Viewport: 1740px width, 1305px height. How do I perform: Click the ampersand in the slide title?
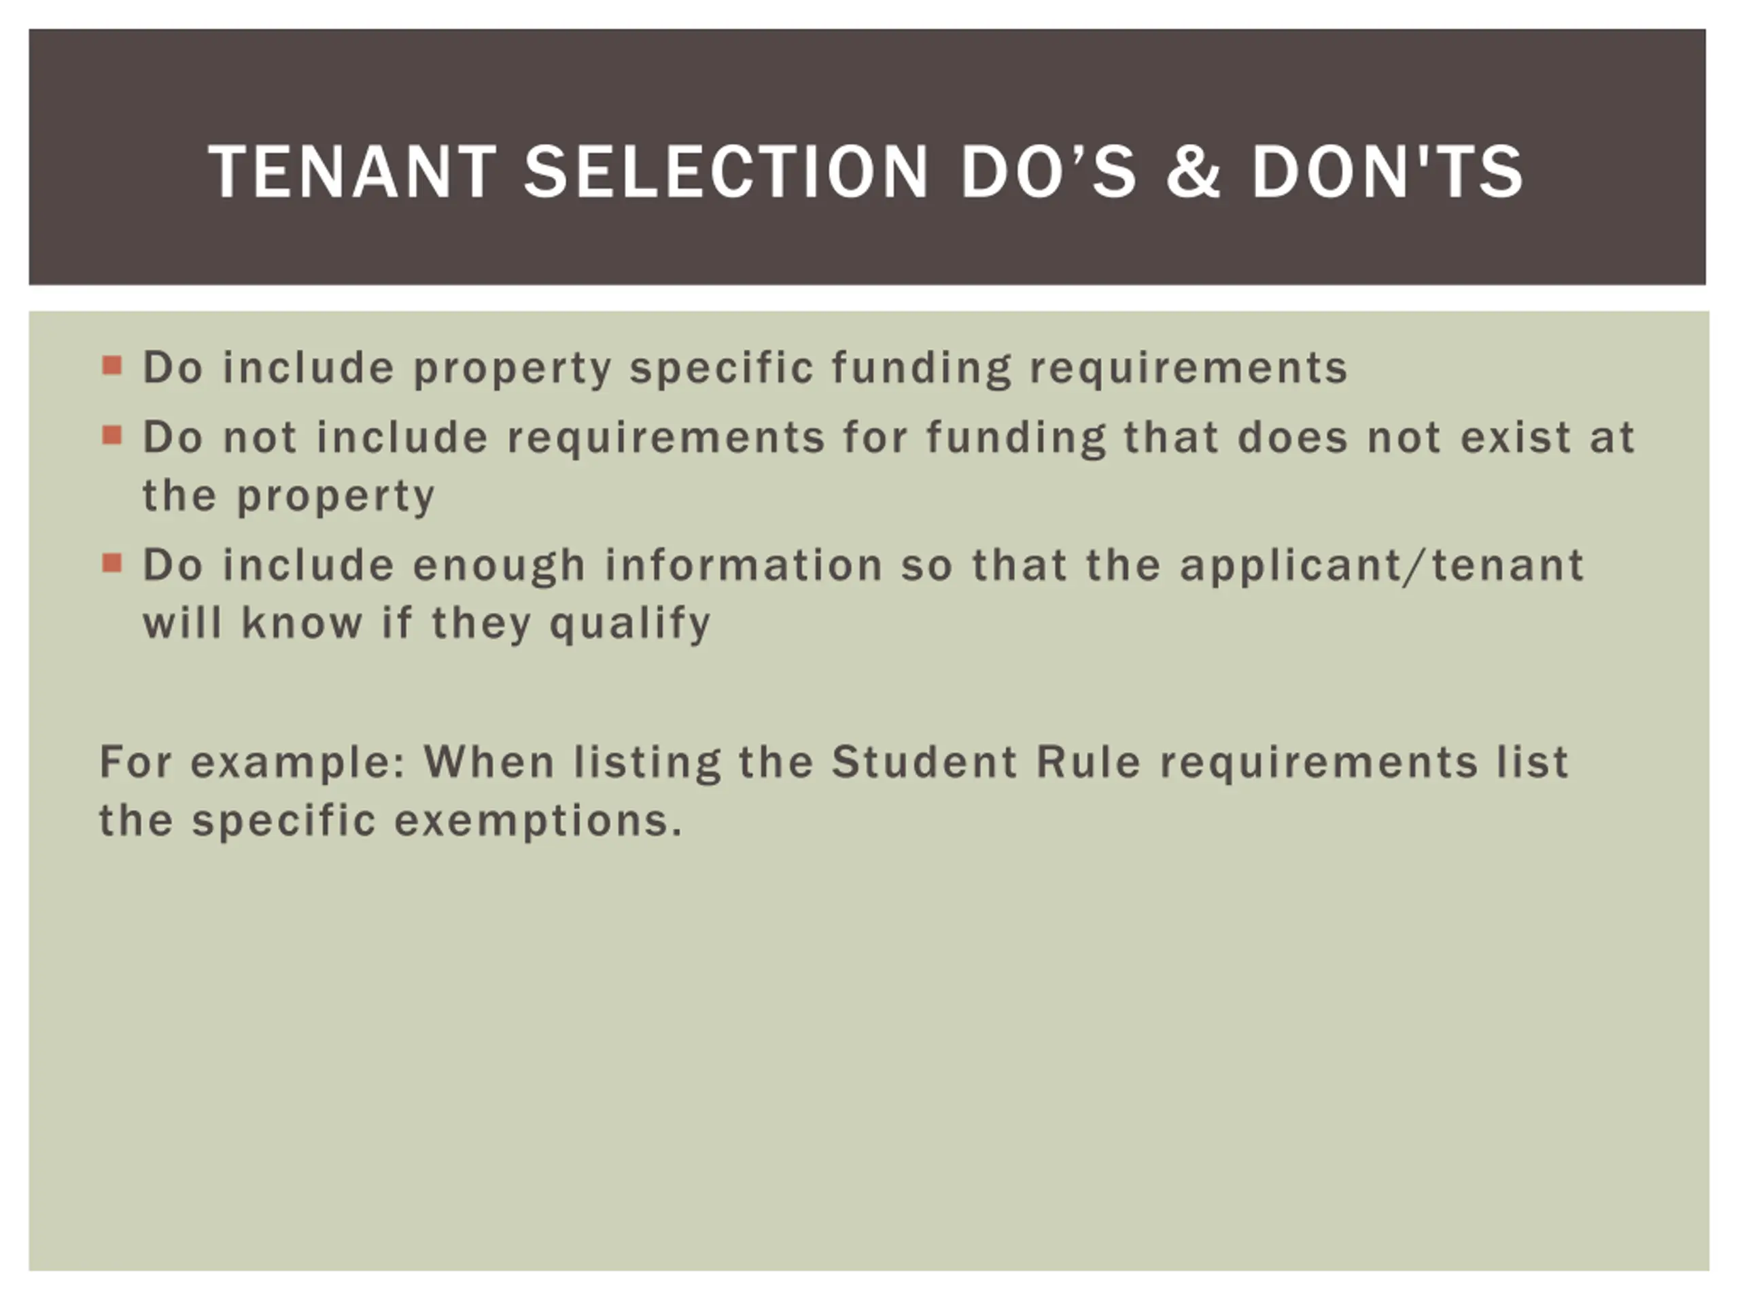1194,171
